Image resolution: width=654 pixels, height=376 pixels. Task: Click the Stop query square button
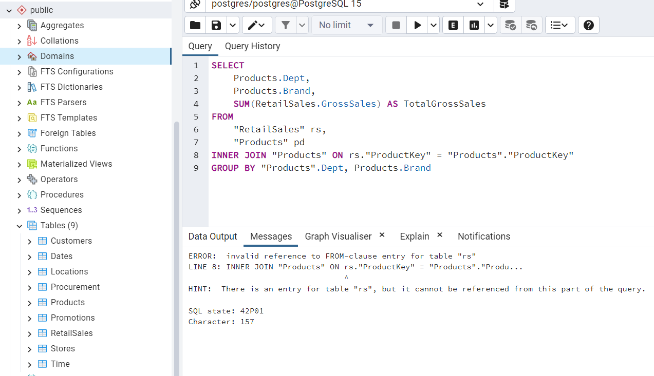click(396, 25)
